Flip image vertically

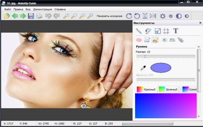[145, 16]
